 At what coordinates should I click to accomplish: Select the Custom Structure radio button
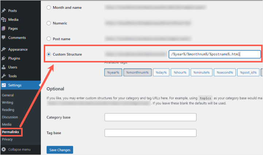coord(49,54)
